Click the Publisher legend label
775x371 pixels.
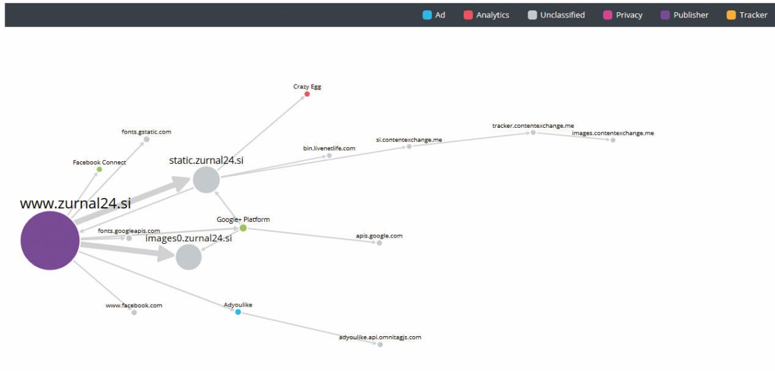691,15
